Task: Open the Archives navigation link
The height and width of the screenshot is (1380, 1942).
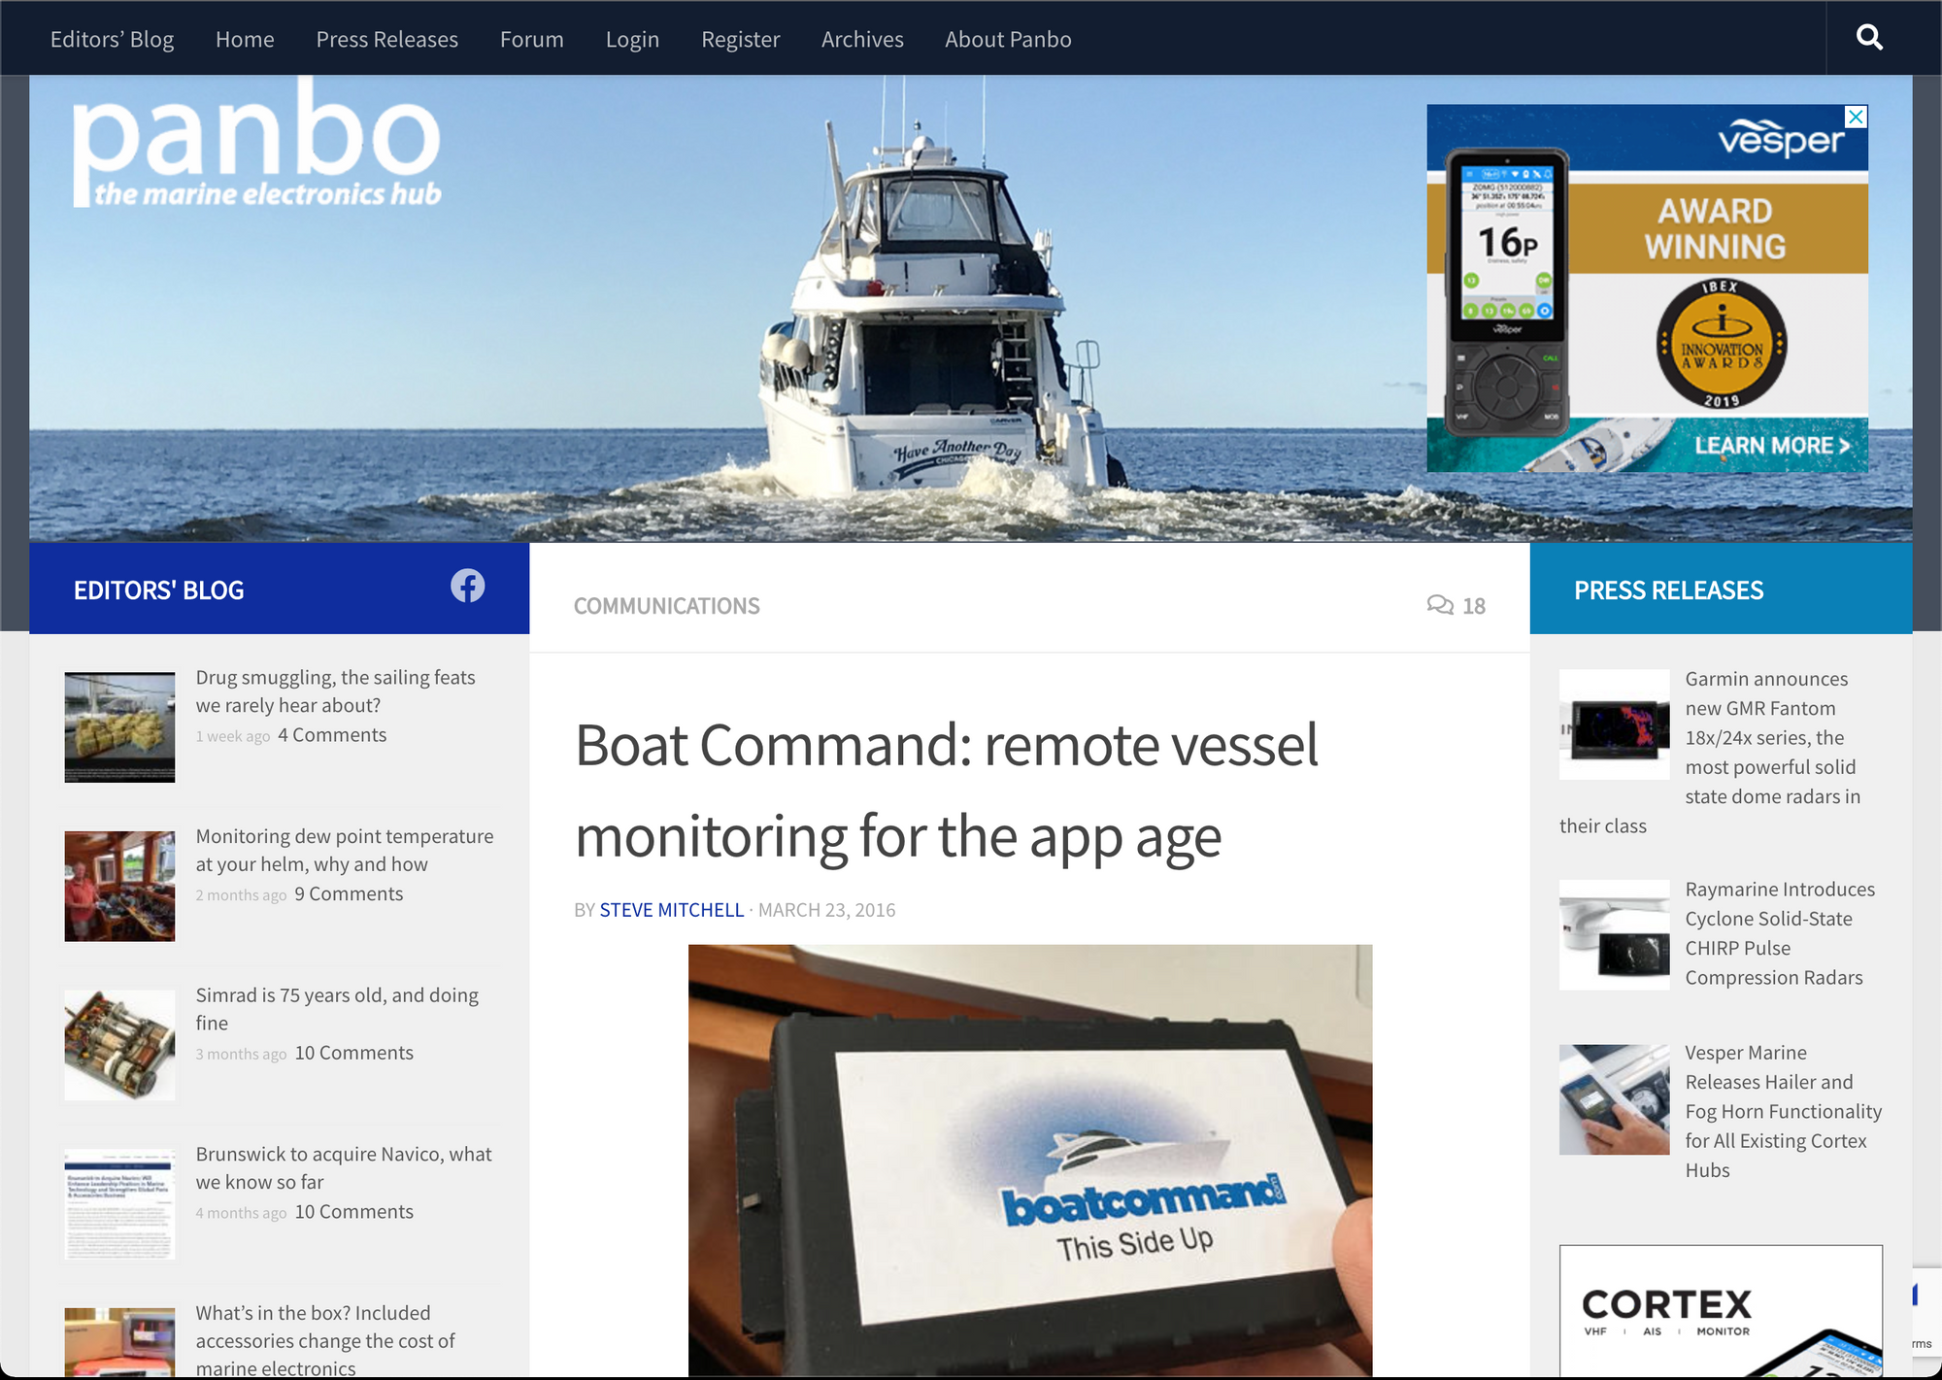Action: pos(861,39)
